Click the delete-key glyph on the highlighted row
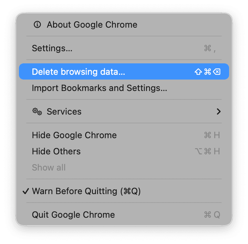The height and width of the screenshot is (244, 248). [217, 72]
